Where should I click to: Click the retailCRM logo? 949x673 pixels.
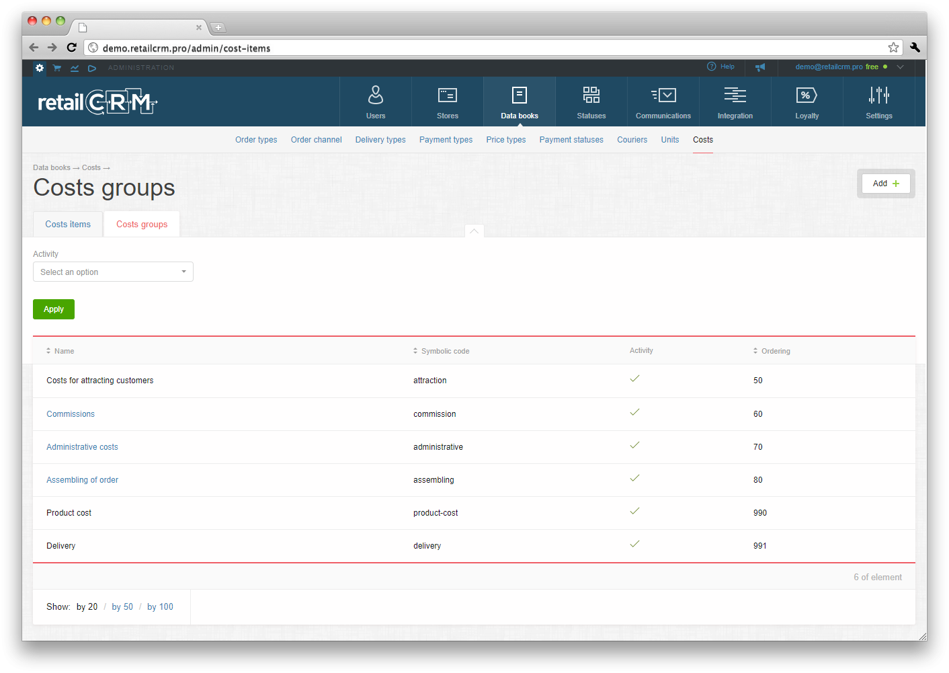(97, 102)
